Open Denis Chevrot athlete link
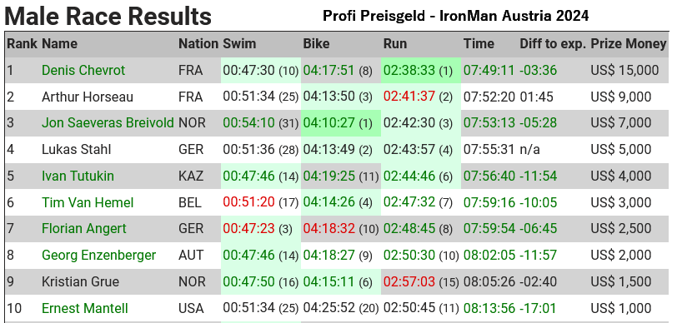 [x=83, y=70]
